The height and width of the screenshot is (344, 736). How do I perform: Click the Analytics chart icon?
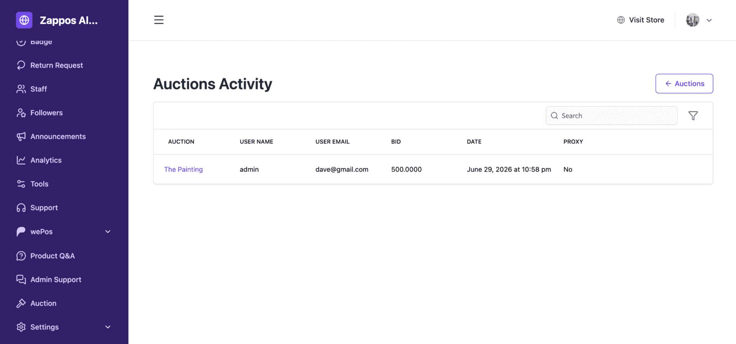click(x=21, y=160)
